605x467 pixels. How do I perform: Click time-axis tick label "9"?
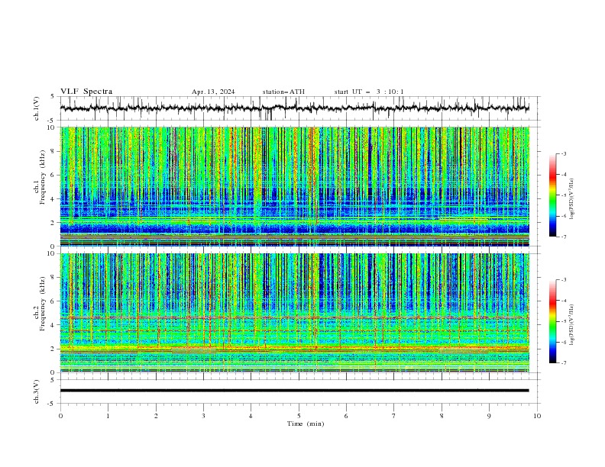pyautogui.click(x=489, y=416)
